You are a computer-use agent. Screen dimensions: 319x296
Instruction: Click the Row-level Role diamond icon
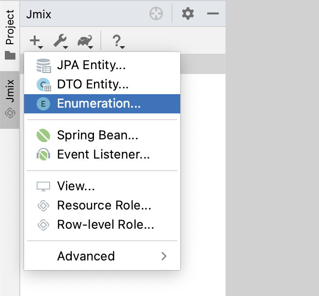[x=43, y=225]
